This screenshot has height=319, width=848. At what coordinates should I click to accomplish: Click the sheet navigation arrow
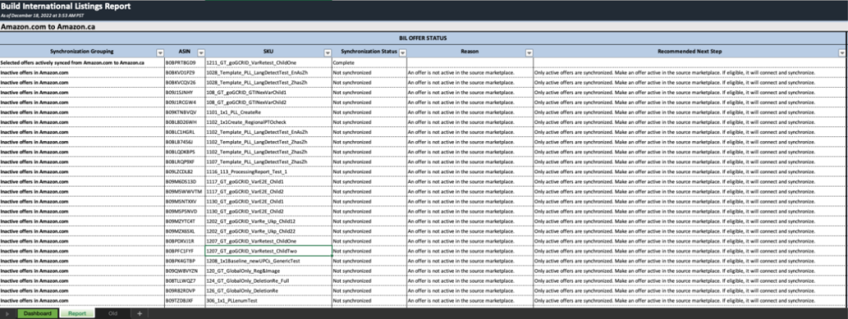click(x=9, y=314)
